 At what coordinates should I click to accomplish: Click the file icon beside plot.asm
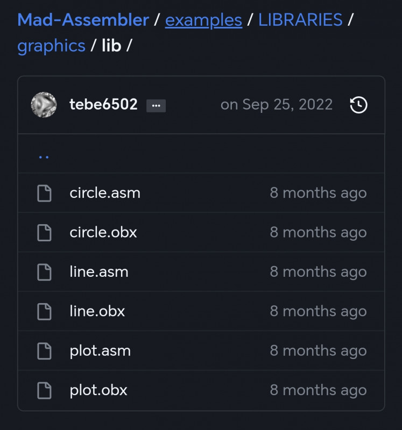[x=45, y=350]
